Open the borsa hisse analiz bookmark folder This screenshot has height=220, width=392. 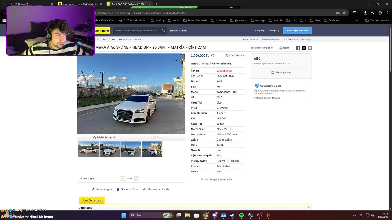195,20
